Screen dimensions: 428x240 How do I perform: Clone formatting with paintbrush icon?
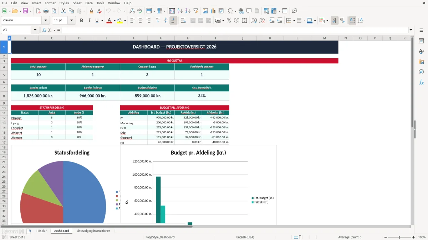pyautogui.click(x=91, y=11)
